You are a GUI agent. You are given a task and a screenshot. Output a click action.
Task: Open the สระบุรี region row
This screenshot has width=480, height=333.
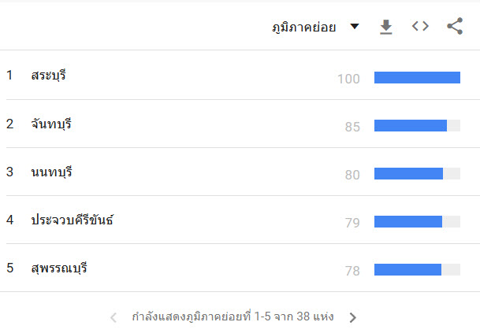tap(240, 75)
